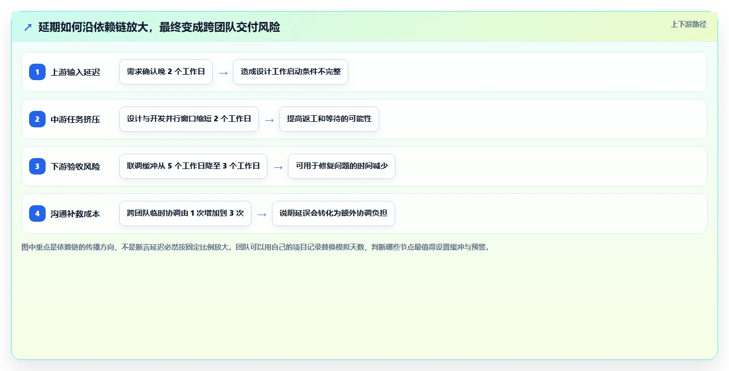Click the arrow after 需求确认晚 2 个工作日

pyautogui.click(x=223, y=72)
